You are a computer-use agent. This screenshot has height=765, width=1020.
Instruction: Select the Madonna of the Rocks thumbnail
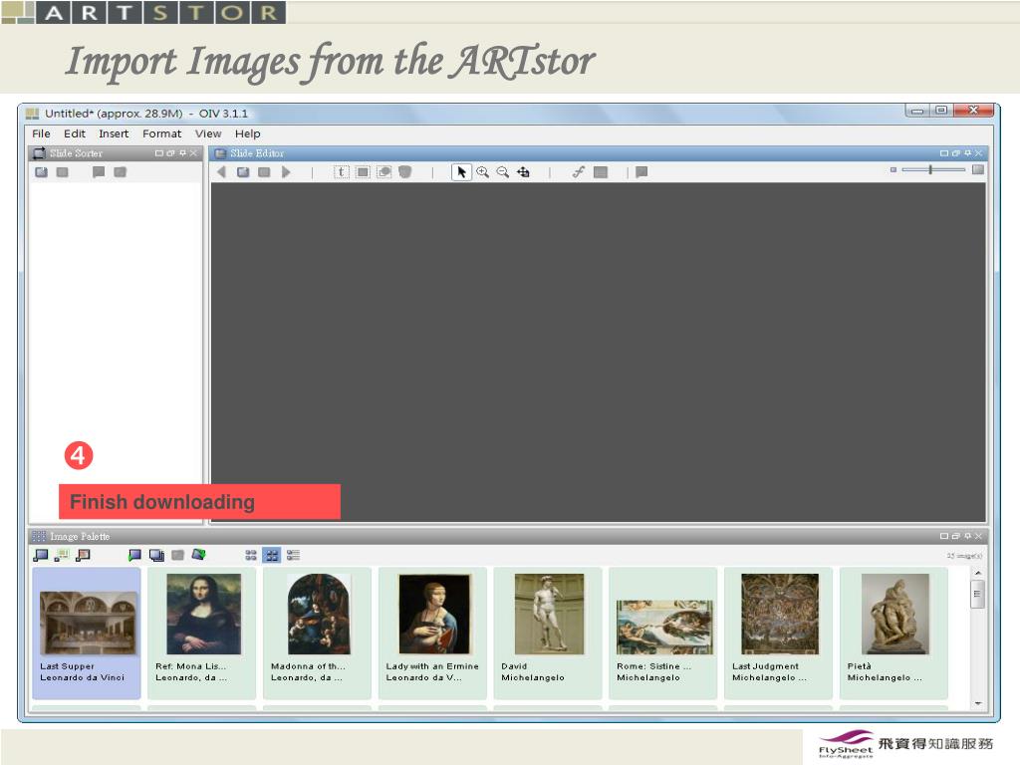pyautogui.click(x=318, y=633)
